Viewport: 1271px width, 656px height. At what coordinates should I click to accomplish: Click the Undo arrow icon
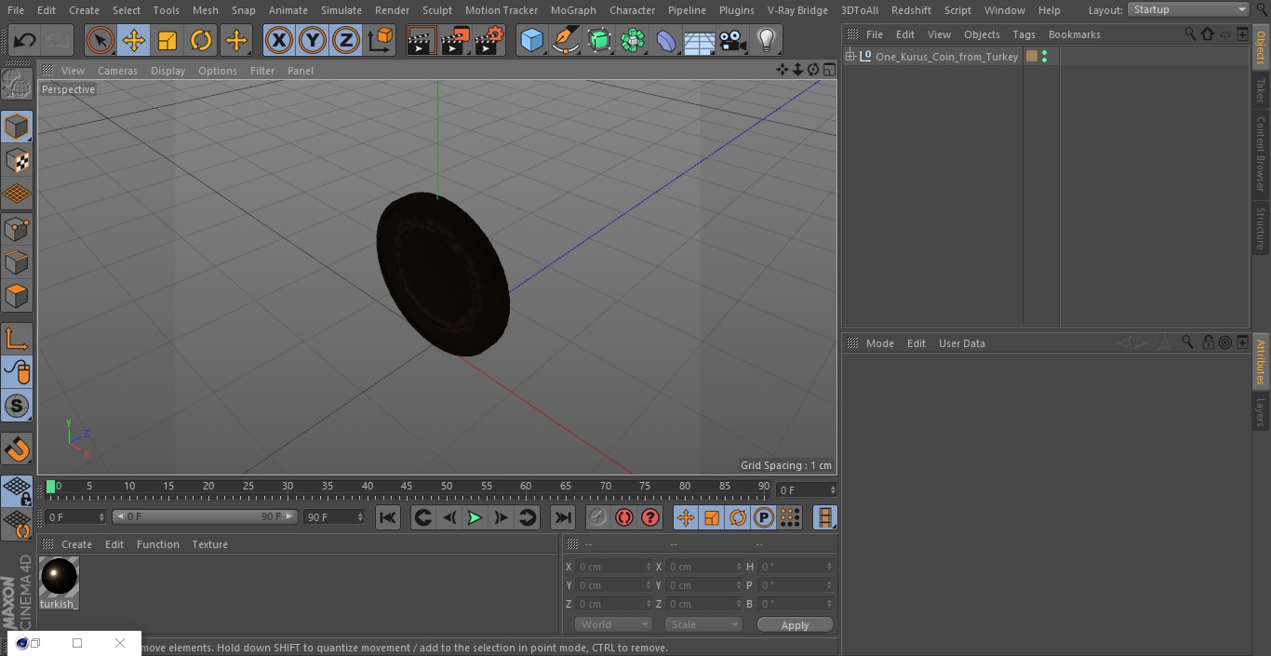pos(25,41)
